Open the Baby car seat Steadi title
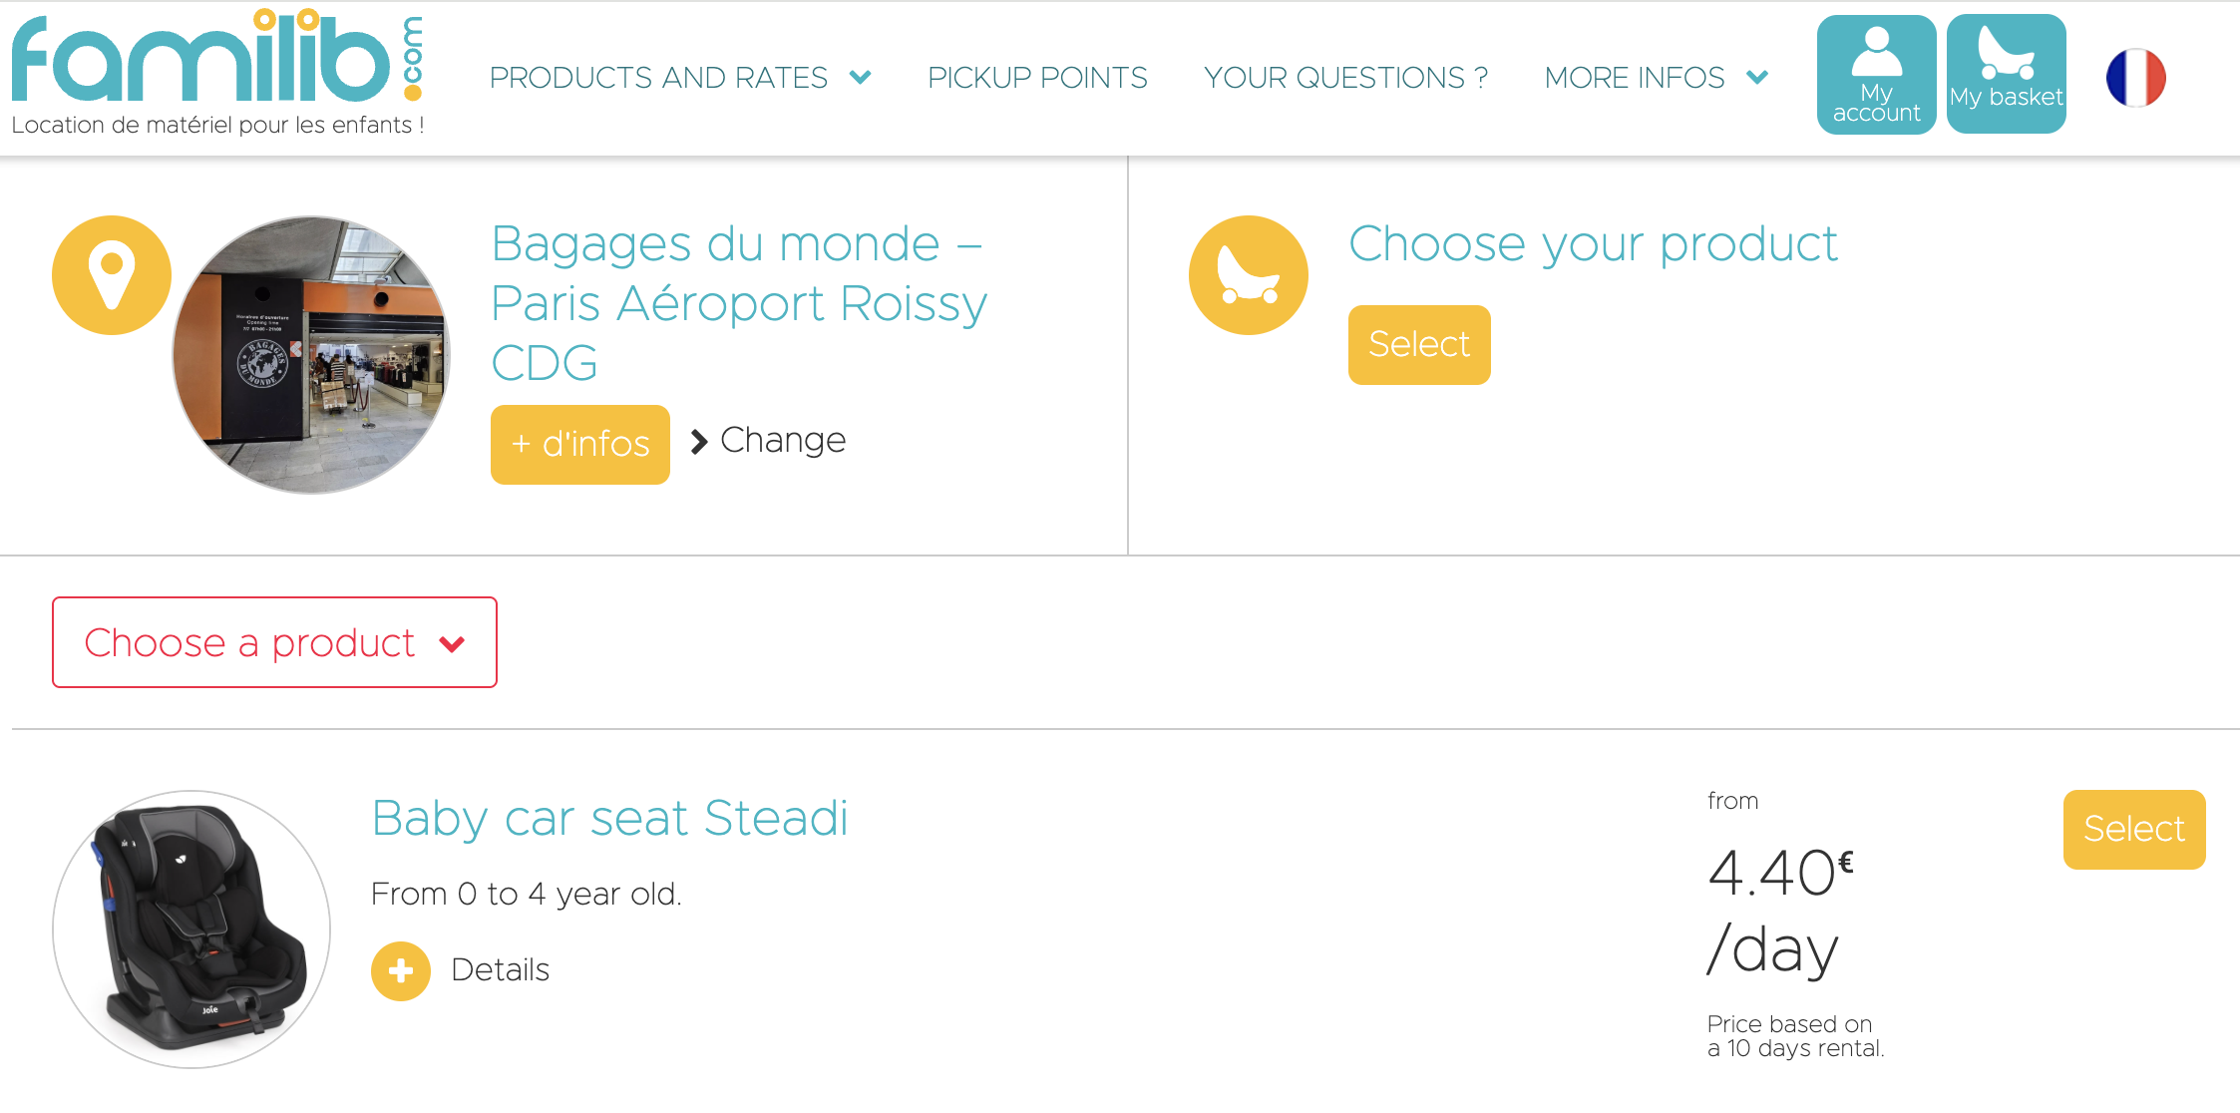Viewport: 2240px width, 1113px height. (x=609, y=818)
